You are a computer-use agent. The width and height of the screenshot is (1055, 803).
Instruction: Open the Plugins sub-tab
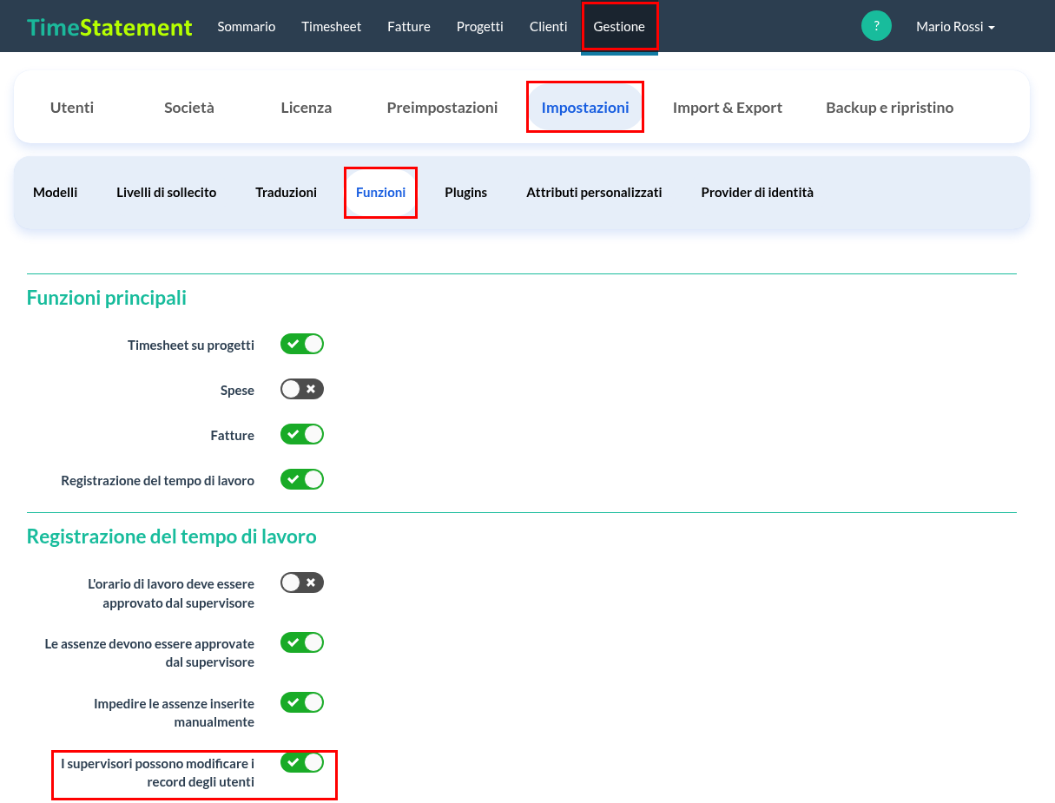click(x=465, y=193)
